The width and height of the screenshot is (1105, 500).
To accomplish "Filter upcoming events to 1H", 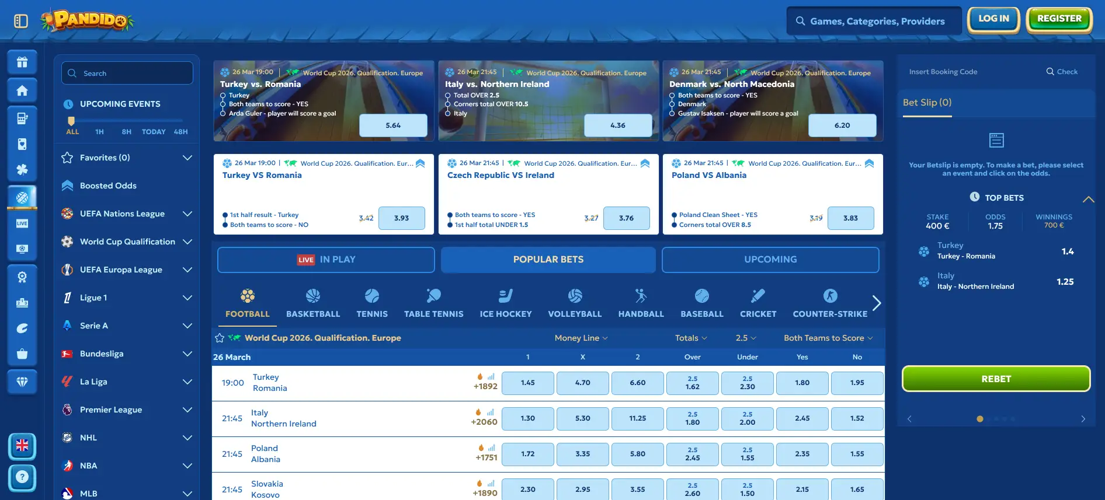I will pyautogui.click(x=99, y=132).
